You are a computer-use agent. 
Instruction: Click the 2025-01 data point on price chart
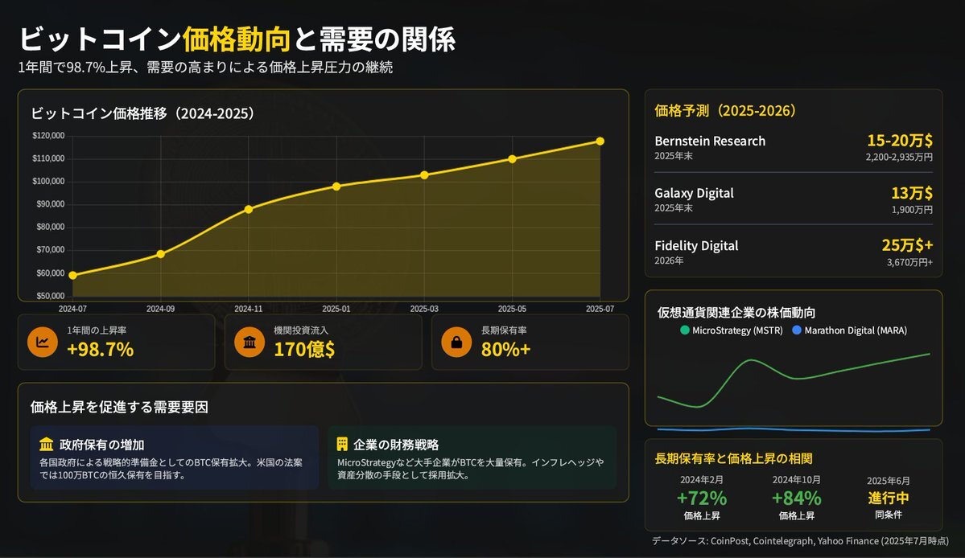point(336,187)
